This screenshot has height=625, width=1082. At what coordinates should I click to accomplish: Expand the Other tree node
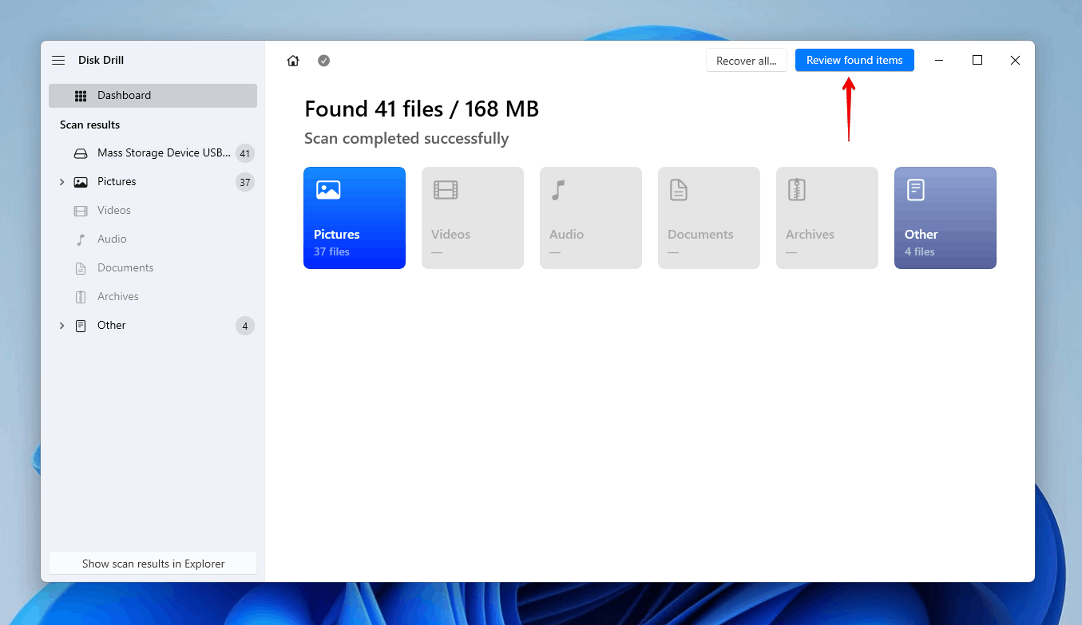pos(61,326)
